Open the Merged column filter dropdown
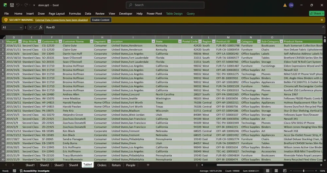 point(20,41)
